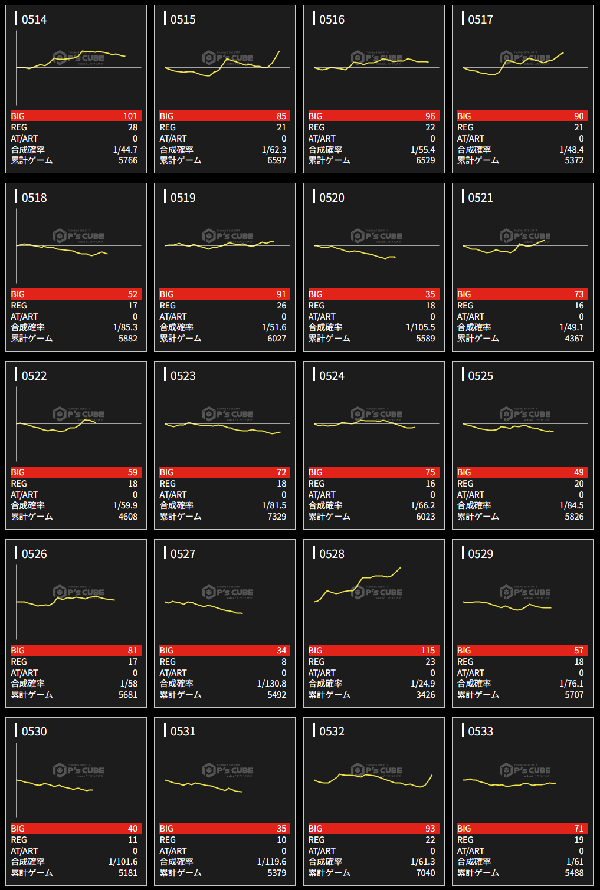Image resolution: width=600 pixels, height=890 pixels.
Task: Click the 7329 cumulative games value
Action: point(277,517)
